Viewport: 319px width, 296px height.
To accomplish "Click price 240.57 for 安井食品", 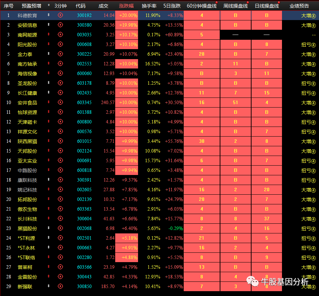I will (108, 102).
